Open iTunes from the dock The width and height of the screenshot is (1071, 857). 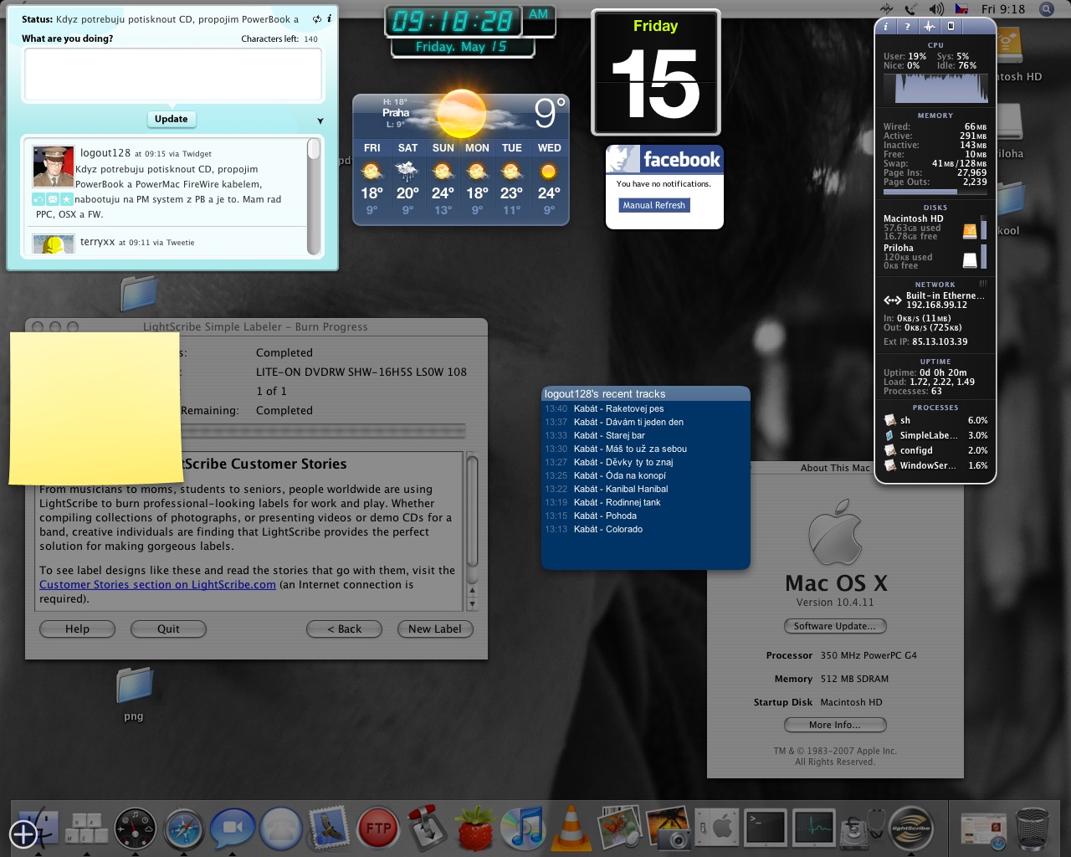[524, 827]
